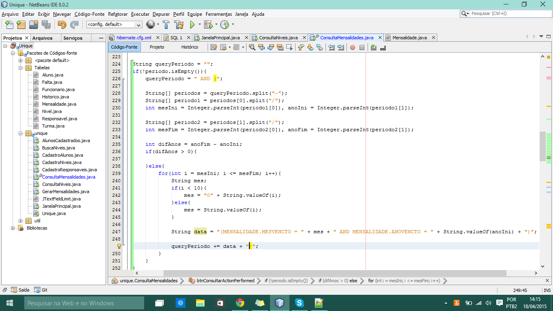This screenshot has height=311, width=553.
Task: Toggle highlight search magnifier in editor toolbar
Action: coord(251,47)
